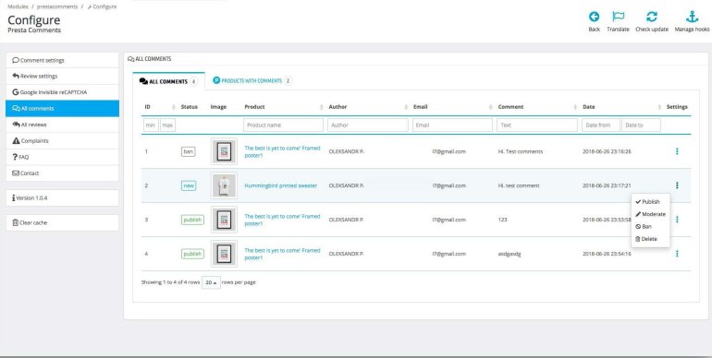Open the settings dots for comment 3
The width and height of the screenshot is (712, 358).
677,220
